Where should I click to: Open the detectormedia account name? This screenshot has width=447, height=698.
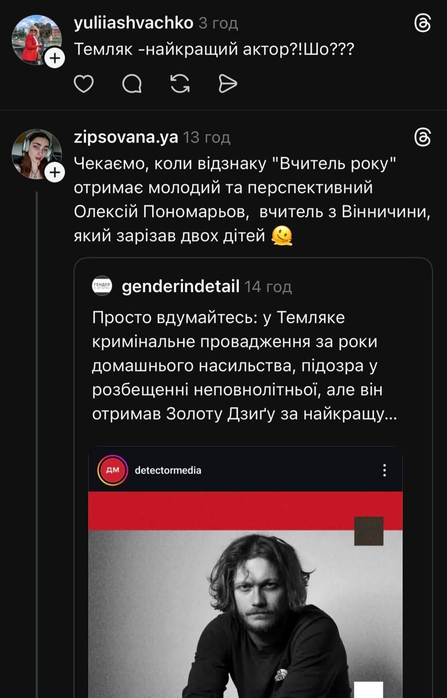[168, 470]
